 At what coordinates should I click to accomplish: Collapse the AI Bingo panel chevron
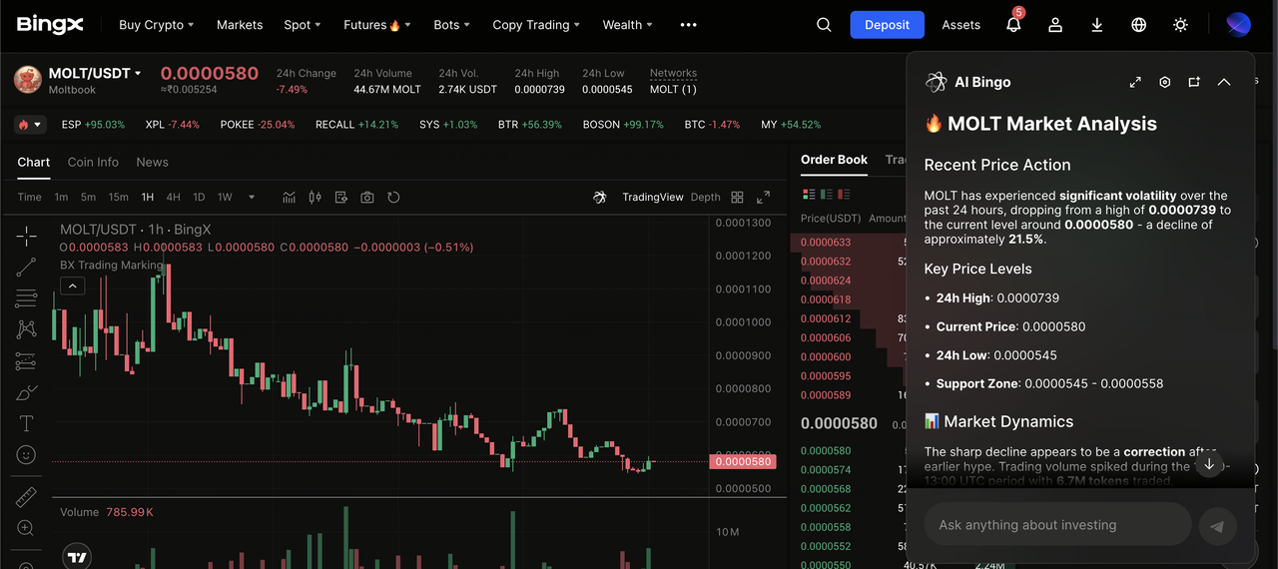(1224, 82)
